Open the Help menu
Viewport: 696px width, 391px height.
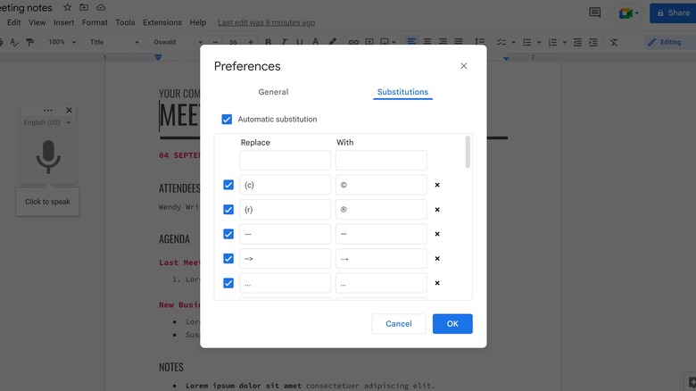198,22
